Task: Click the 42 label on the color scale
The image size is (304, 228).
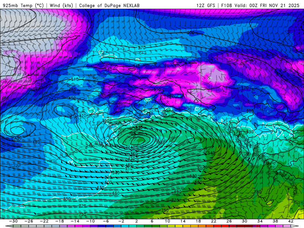Action: point(291,221)
